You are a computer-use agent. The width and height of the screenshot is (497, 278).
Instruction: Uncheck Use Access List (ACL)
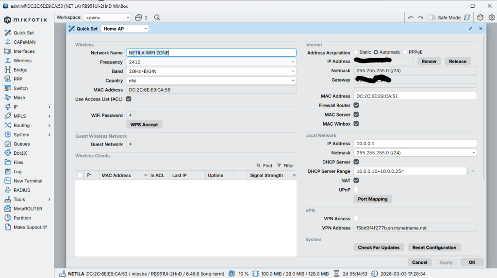click(129, 99)
